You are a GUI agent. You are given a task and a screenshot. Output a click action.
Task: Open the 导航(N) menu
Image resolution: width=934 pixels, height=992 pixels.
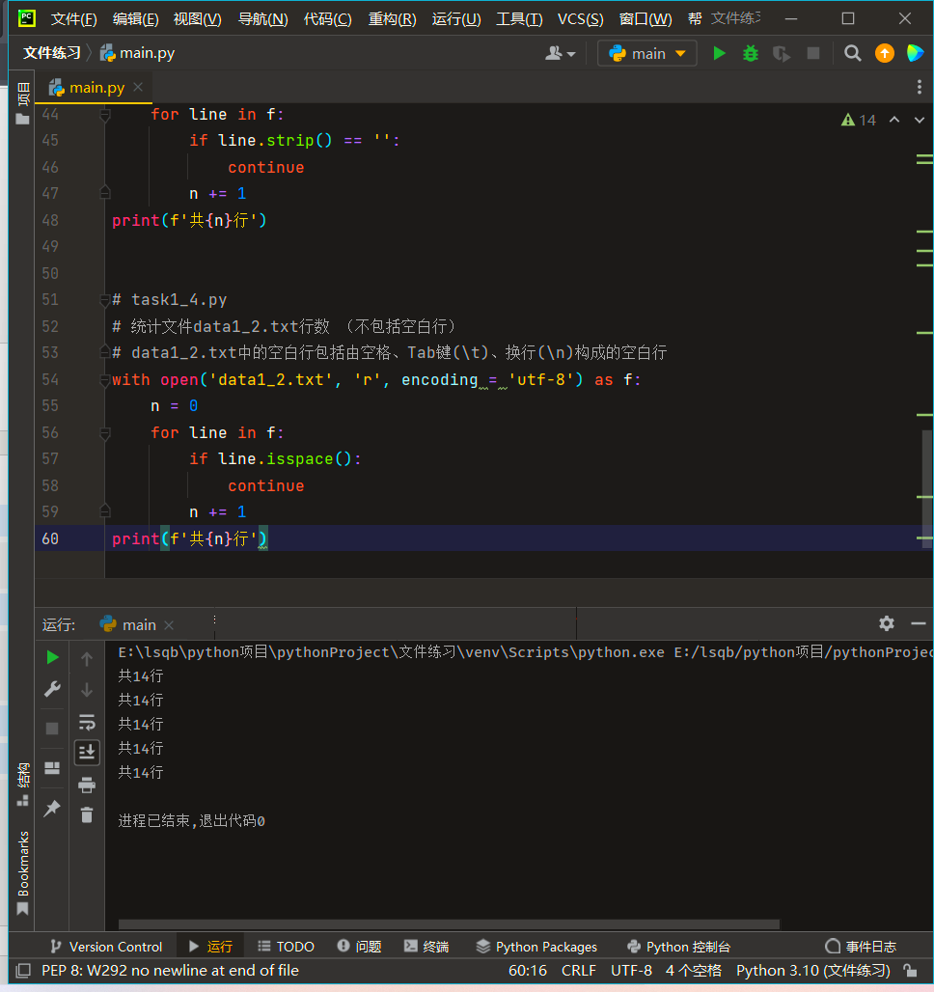(x=262, y=19)
